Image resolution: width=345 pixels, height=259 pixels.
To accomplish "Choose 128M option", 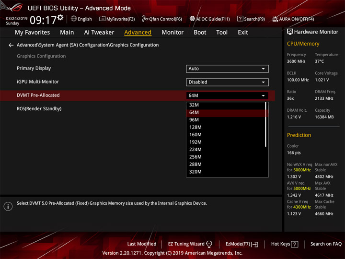I will (x=226, y=127).
